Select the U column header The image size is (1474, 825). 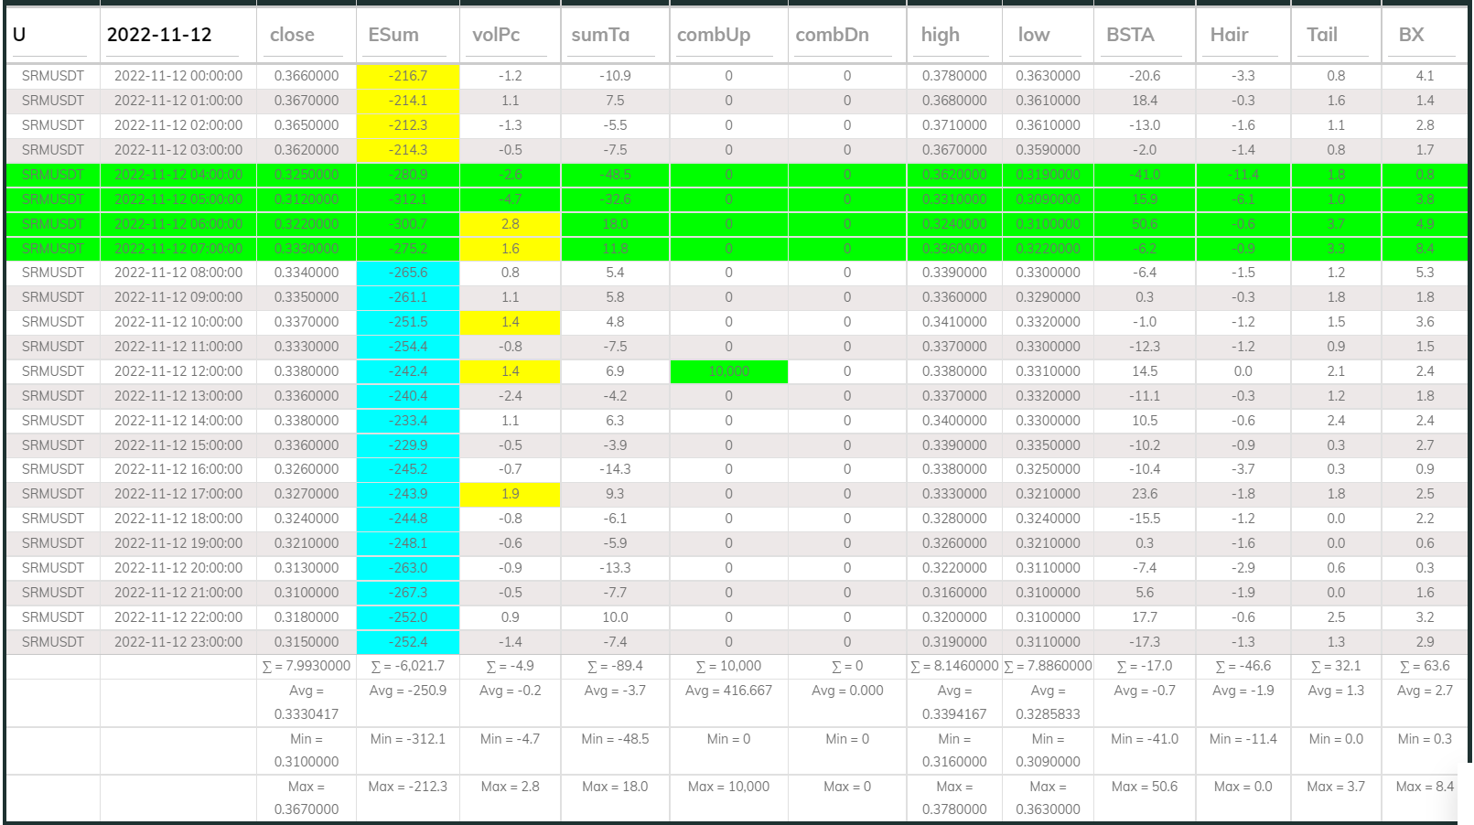[x=16, y=35]
